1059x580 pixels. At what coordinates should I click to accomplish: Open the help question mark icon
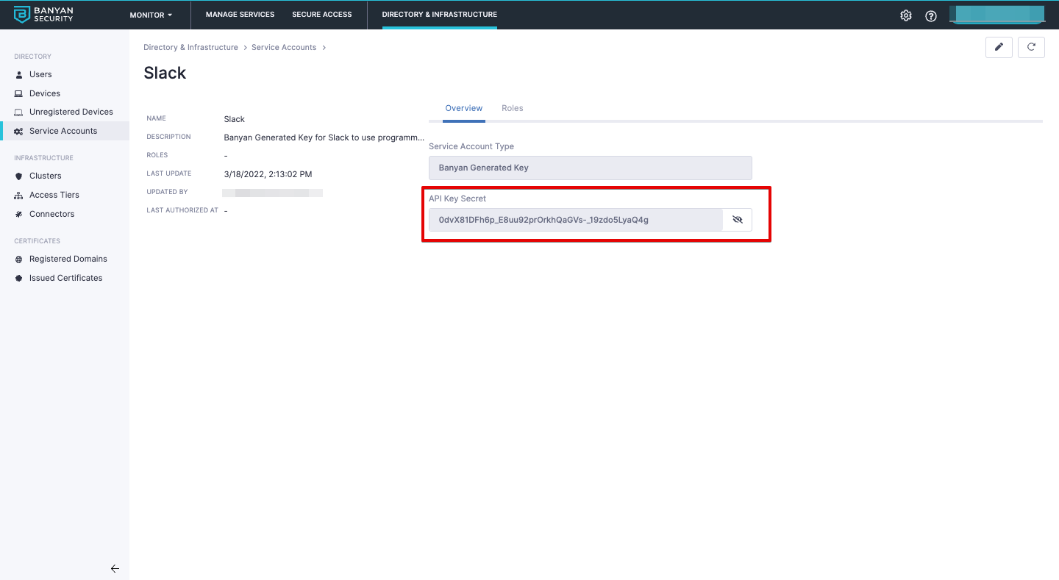[931, 15]
